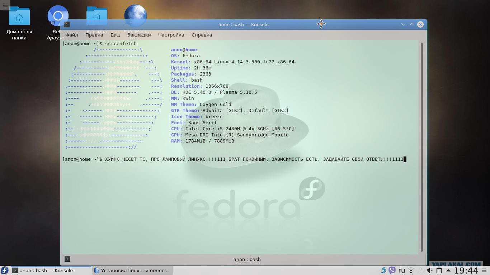Open the Корзина trash desktop icon
This screenshot has height=275, width=490.
tap(96, 20)
